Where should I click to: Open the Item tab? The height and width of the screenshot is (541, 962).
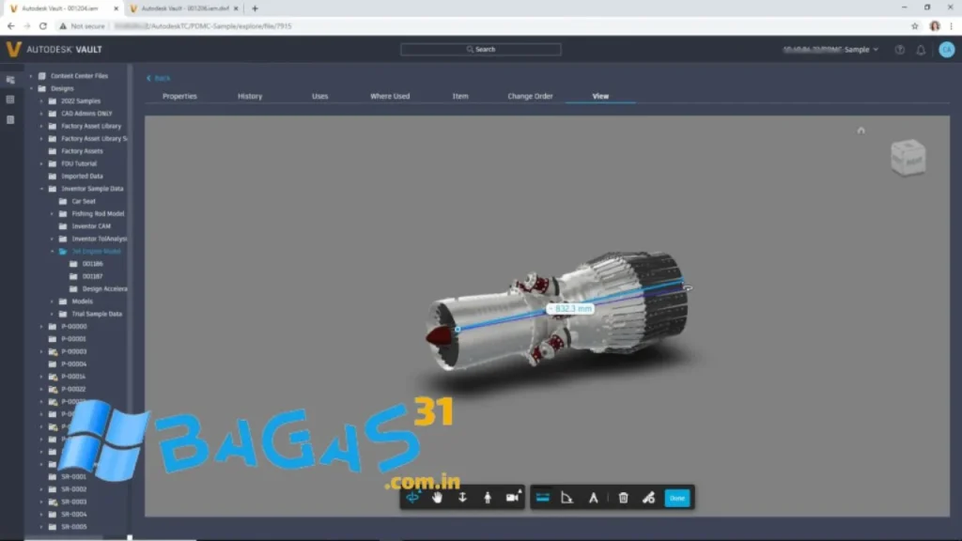click(x=460, y=97)
